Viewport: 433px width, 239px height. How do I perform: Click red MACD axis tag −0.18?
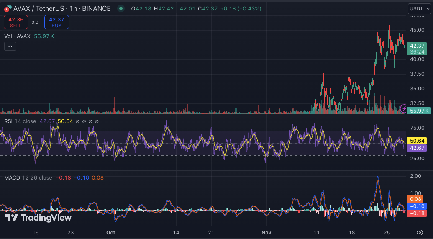click(x=417, y=213)
